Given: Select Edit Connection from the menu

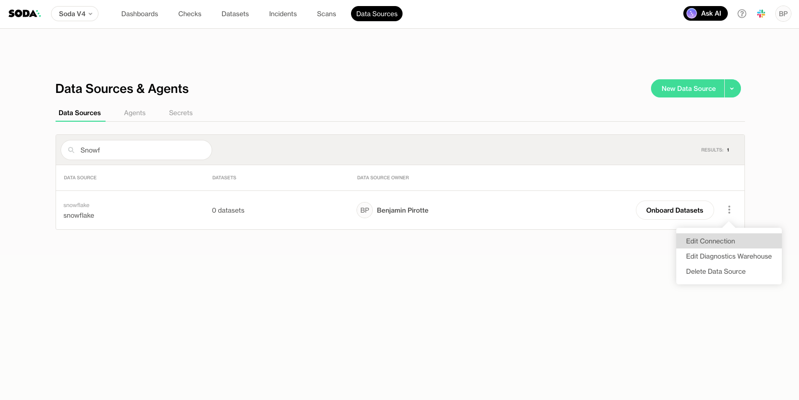Looking at the screenshot, I should pyautogui.click(x=710, y=241).
